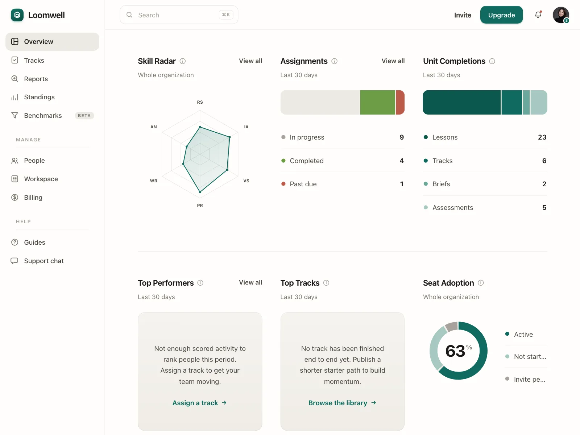Navigate to Reports

(x=52, y=79)
